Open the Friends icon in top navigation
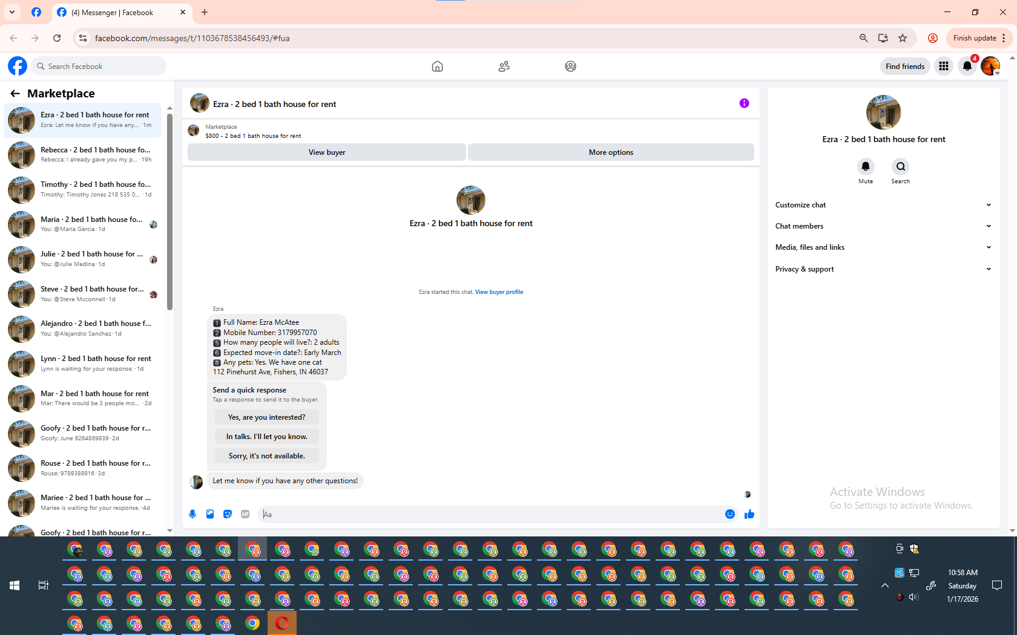The image size is (1017, 635). point(504,66)
